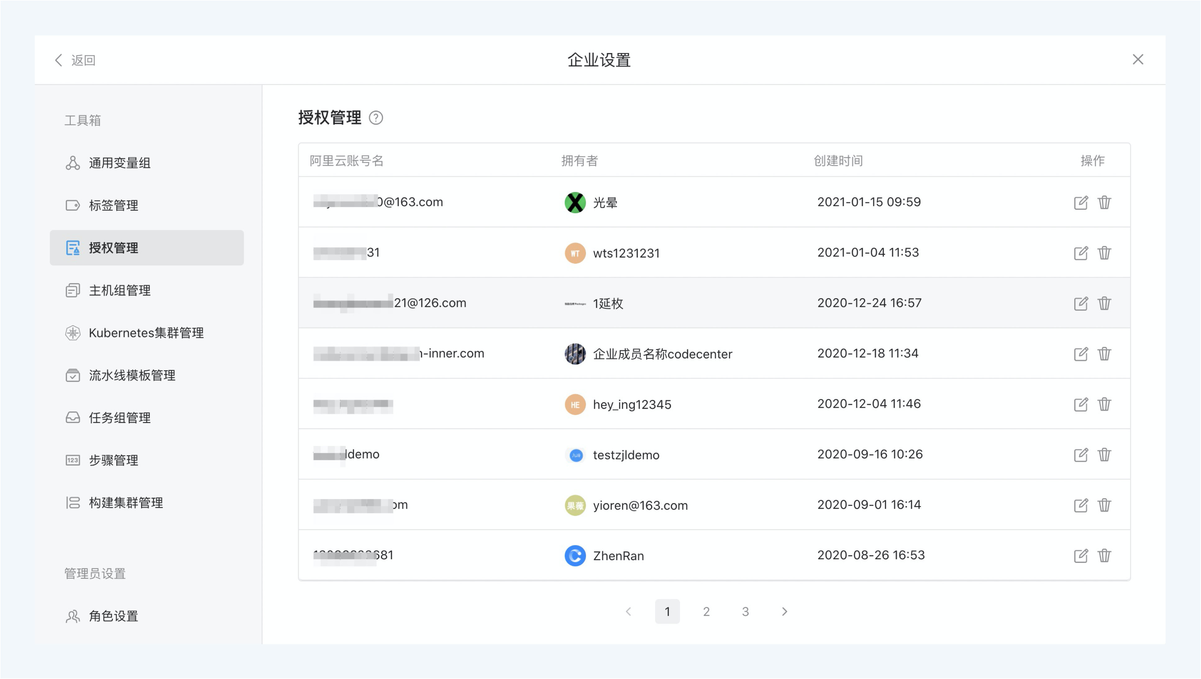1201x679 pixels.
Task: Edit the 1延枚 authorization row
Action: [x=1080, y=303]
